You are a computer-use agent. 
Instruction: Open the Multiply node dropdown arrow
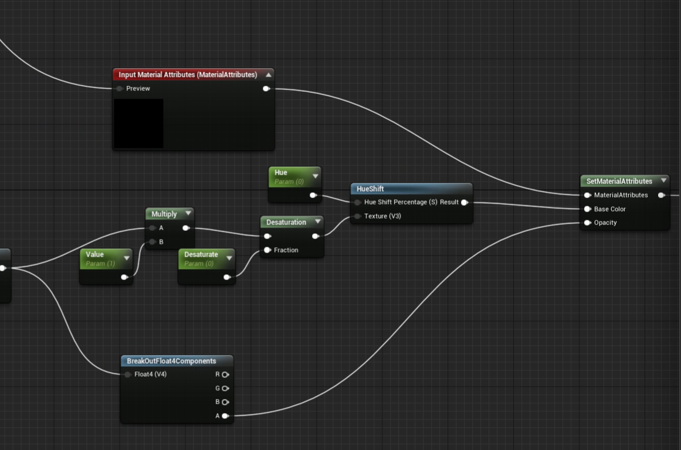point(188,213)
